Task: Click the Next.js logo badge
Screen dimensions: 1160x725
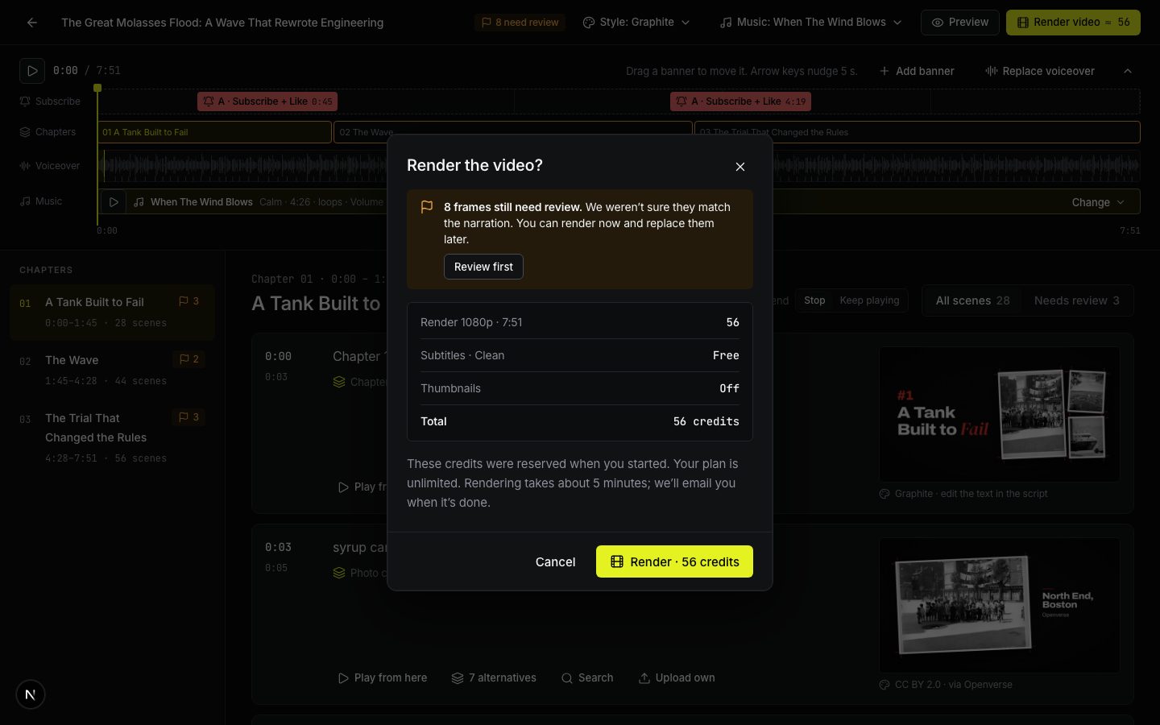Action: point(31,694)
